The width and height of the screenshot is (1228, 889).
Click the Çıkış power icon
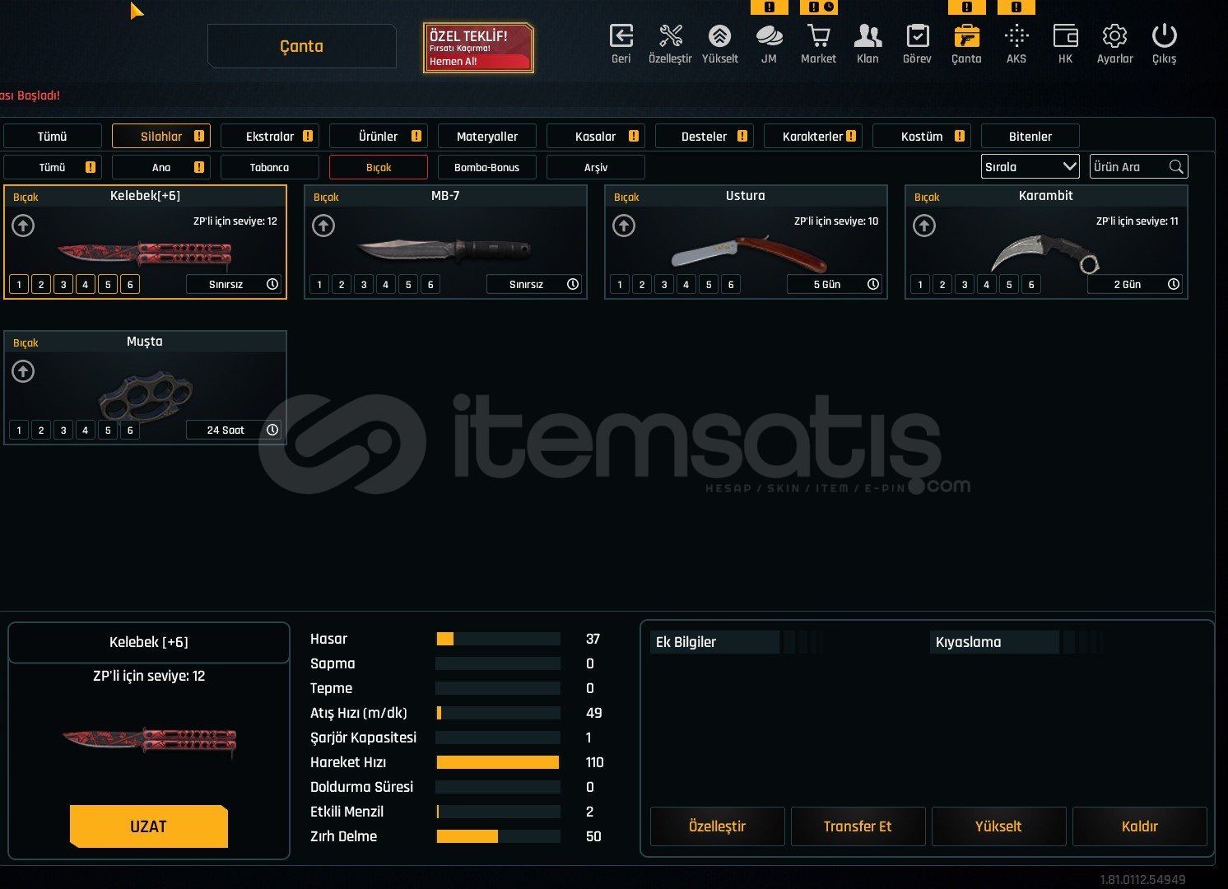pyautogui.click(x=1164, y=37)
